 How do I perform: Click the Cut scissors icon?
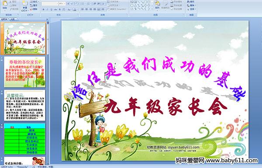[x=10, y=2]
